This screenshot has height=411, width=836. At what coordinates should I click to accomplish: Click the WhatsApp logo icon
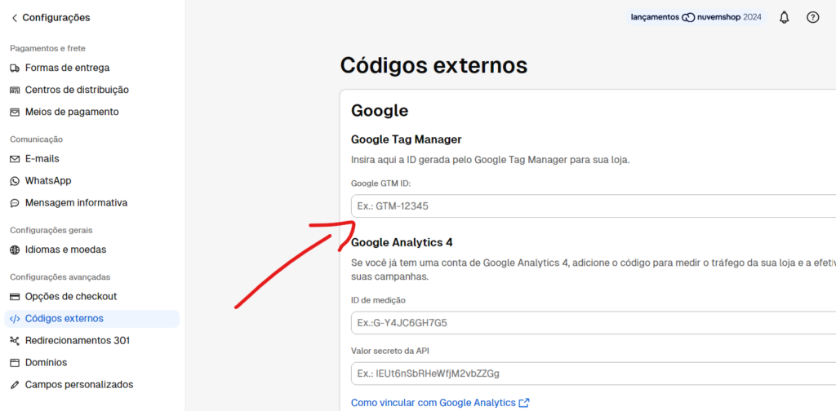pyautogui.click(x=15, y=181)
